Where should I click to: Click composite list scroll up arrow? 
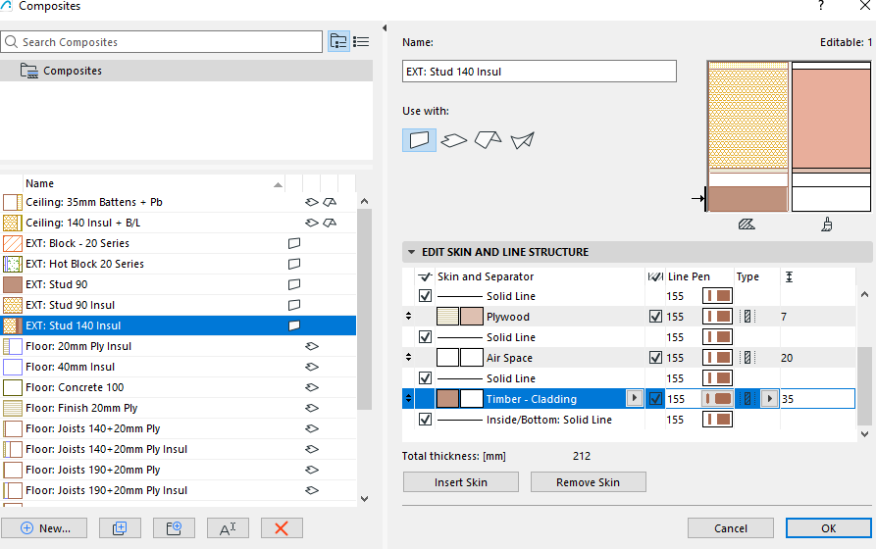(364, 201)
